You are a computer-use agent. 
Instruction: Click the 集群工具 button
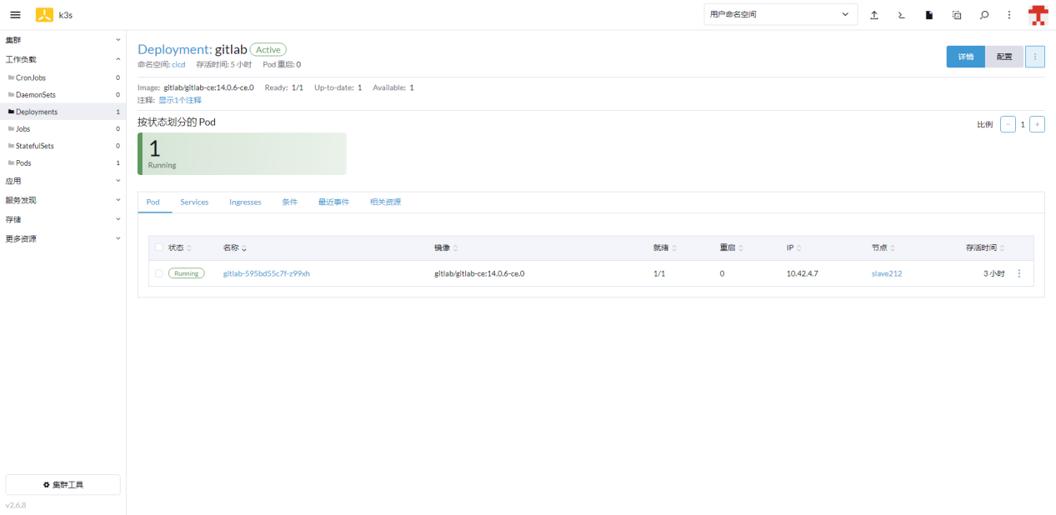tap(63, 484)
